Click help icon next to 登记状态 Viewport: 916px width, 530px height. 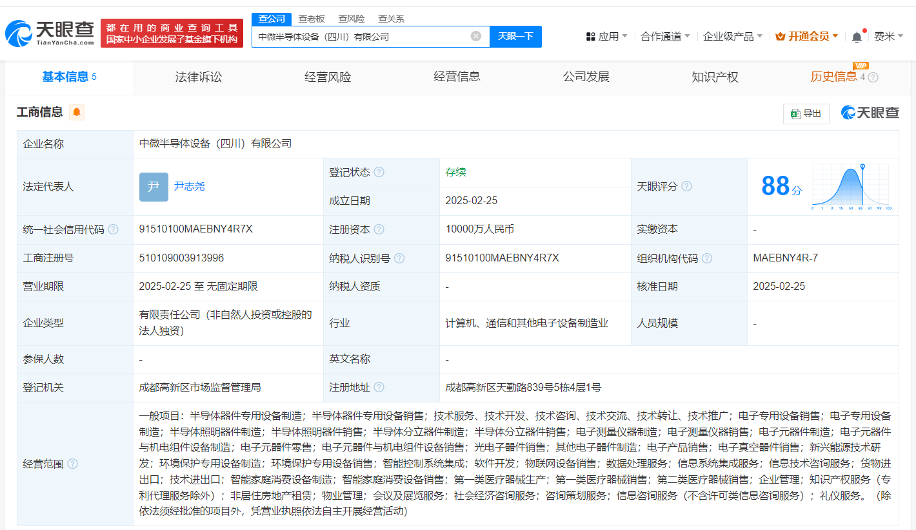379,173
